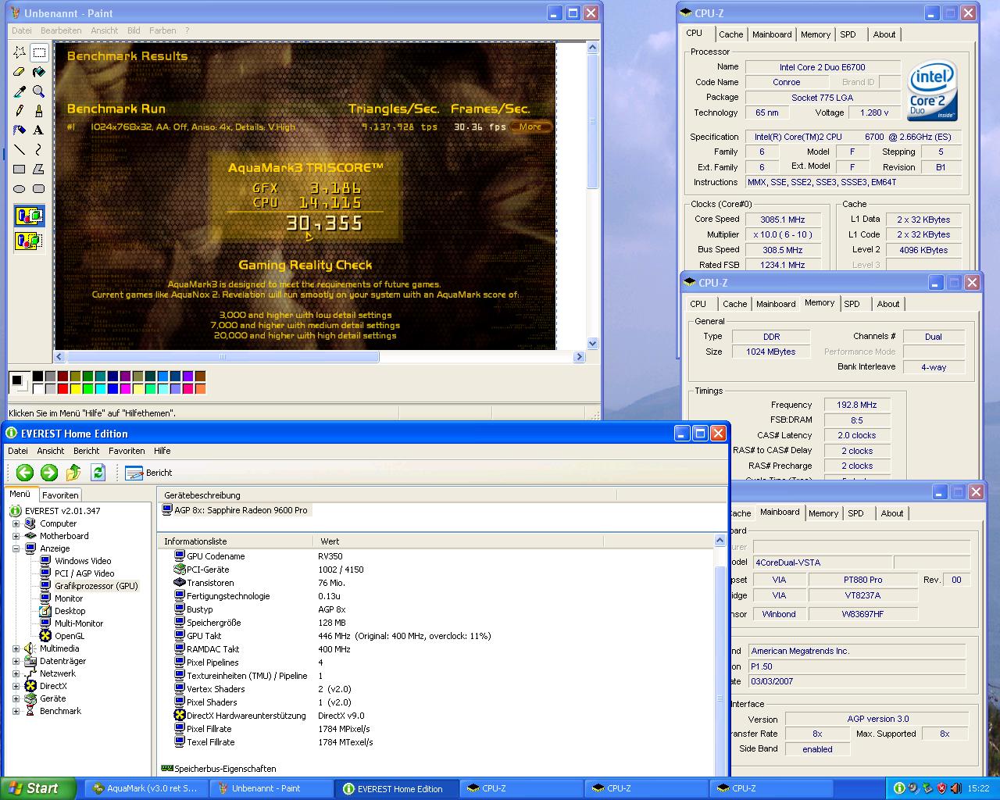
Task: Go back with EVEREST green left arrow
Action: point(25,472)
